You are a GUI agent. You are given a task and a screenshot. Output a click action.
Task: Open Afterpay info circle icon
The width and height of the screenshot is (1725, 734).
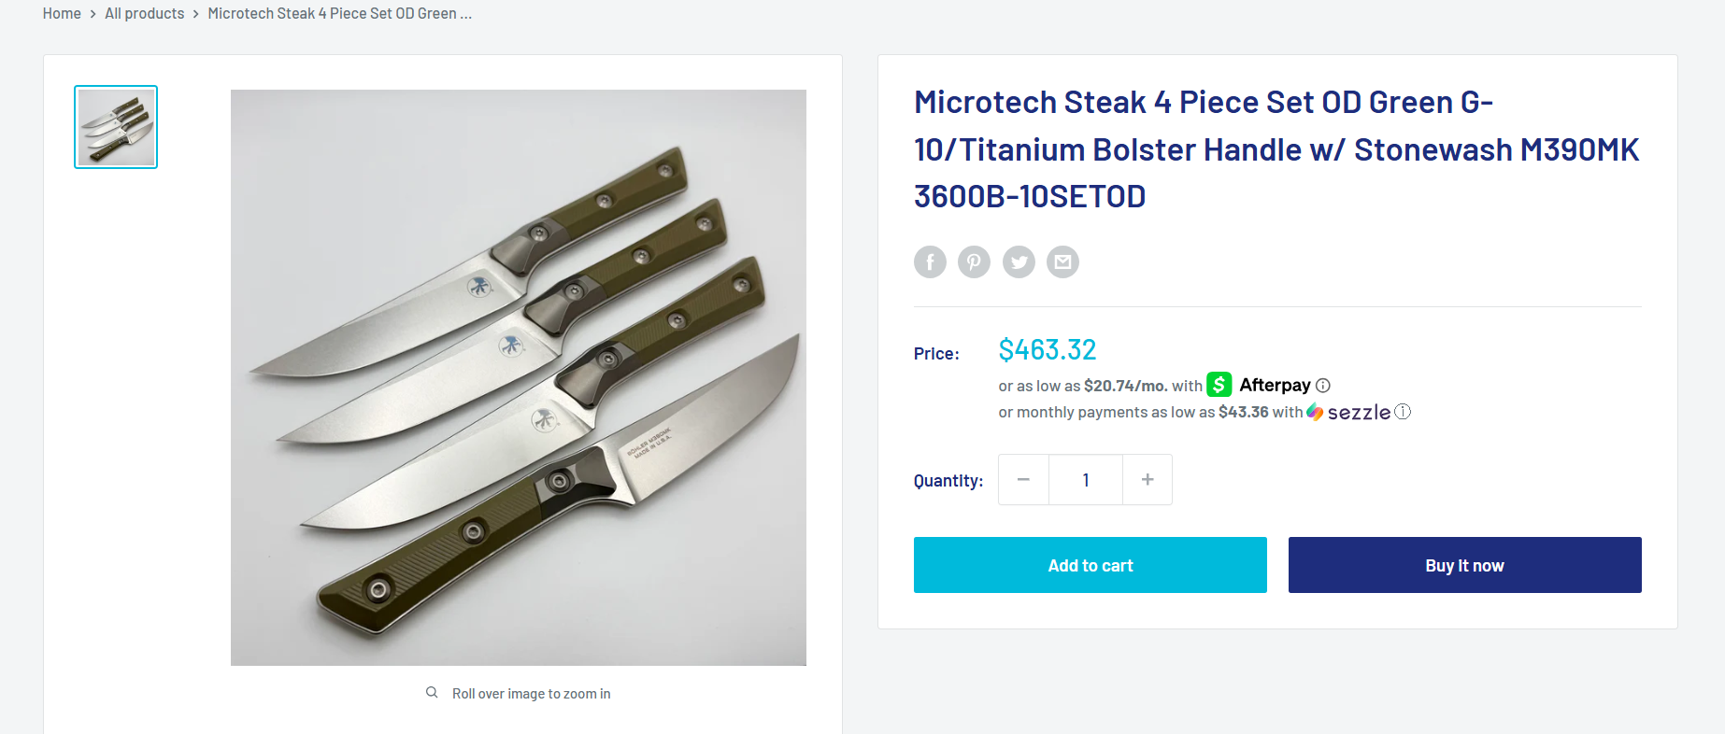(1323, 386)
